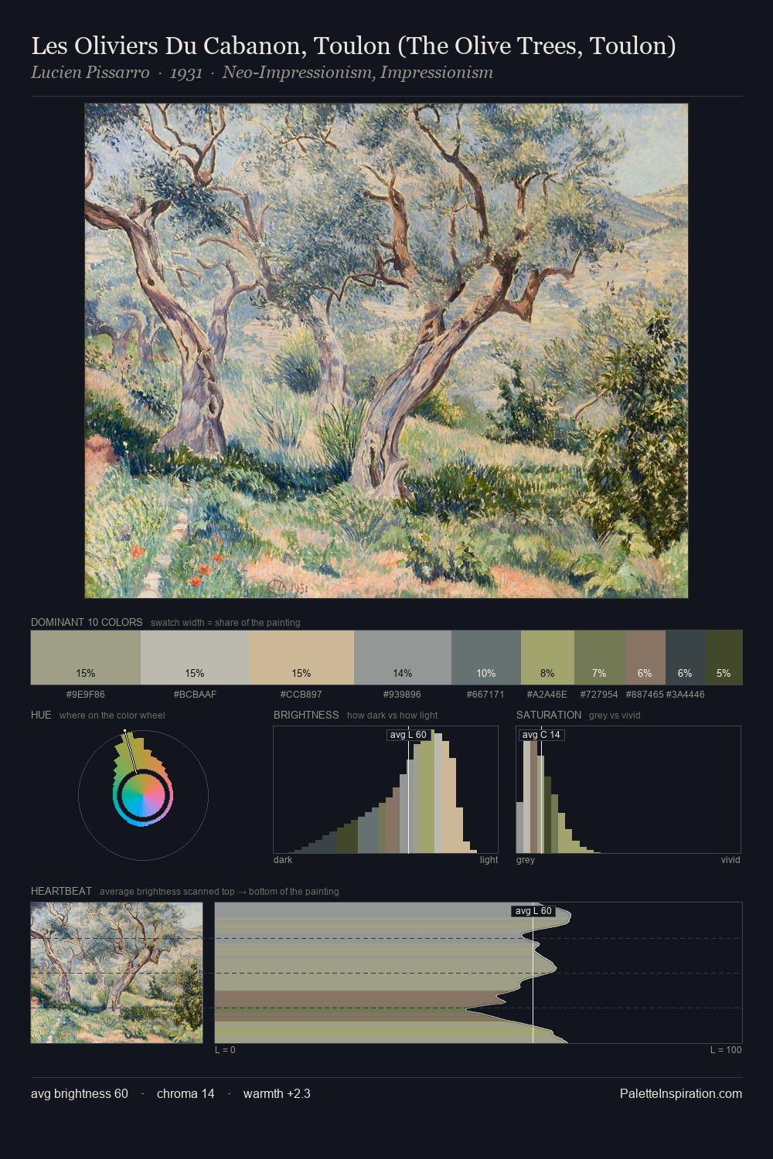Click 'where on the color wheel' caption
The image size is (773, 1159).
tap(112, 715)
